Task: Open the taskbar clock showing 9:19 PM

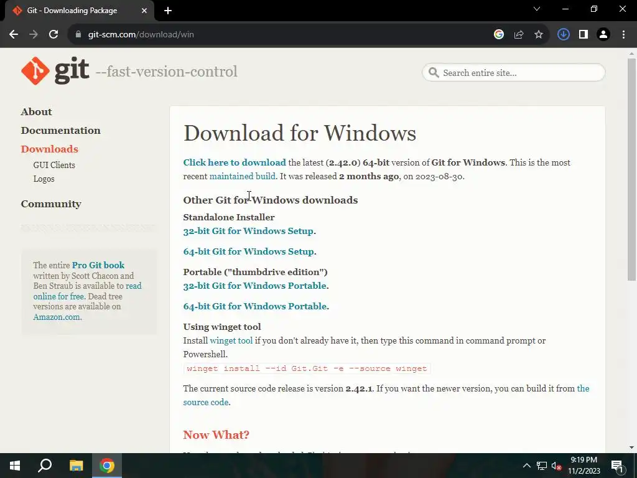Action: pos(584,466)
